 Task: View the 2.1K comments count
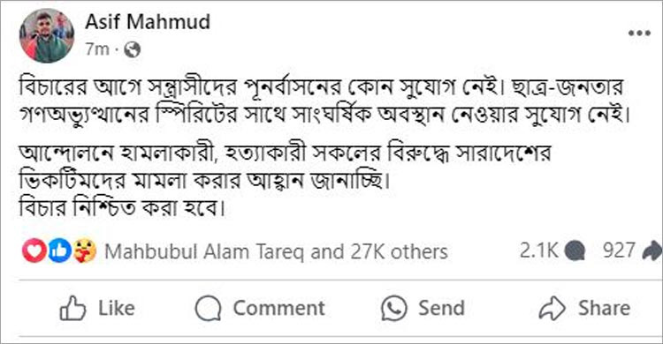pos(538,251)
